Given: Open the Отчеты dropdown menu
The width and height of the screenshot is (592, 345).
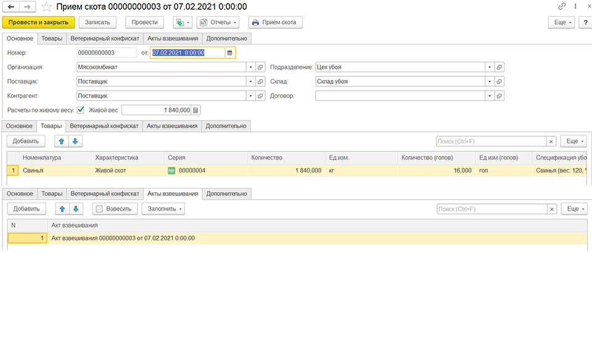Looking at the screenshot, I should [218, 22].
